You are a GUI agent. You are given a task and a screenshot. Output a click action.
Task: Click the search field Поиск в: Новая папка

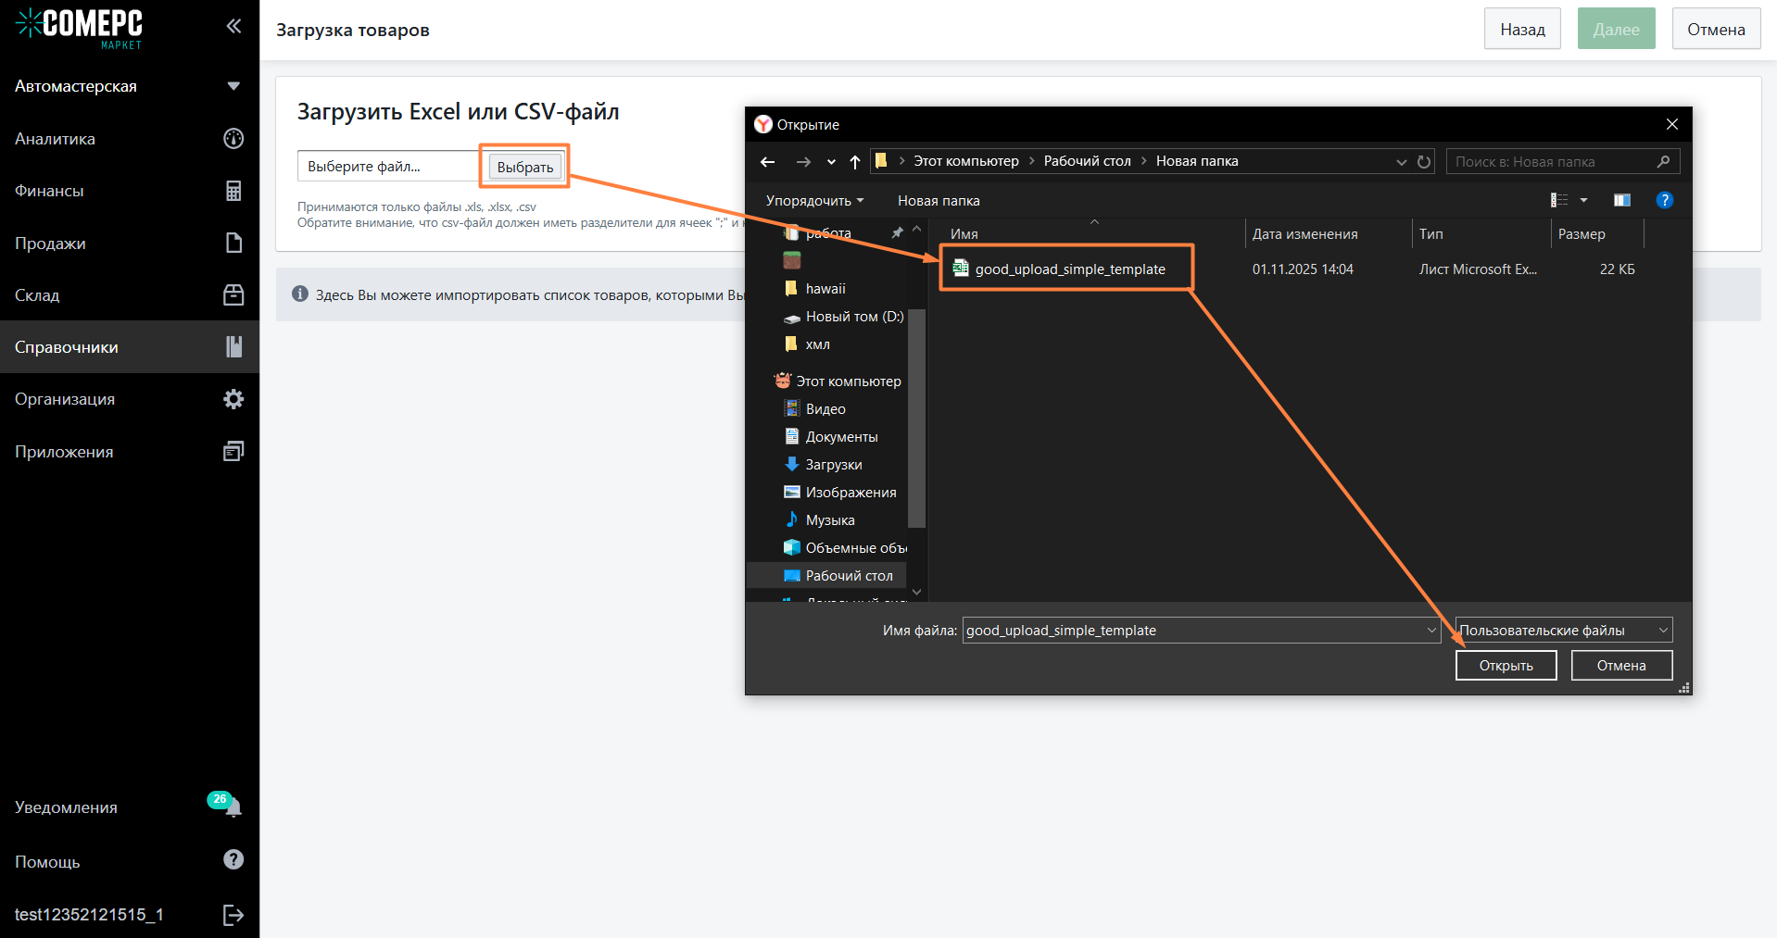(x=1562, y=162)
